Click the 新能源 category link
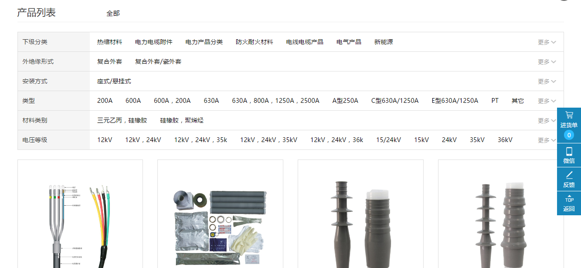The width and height of the screenshot is (581, 268). point(383,42)
